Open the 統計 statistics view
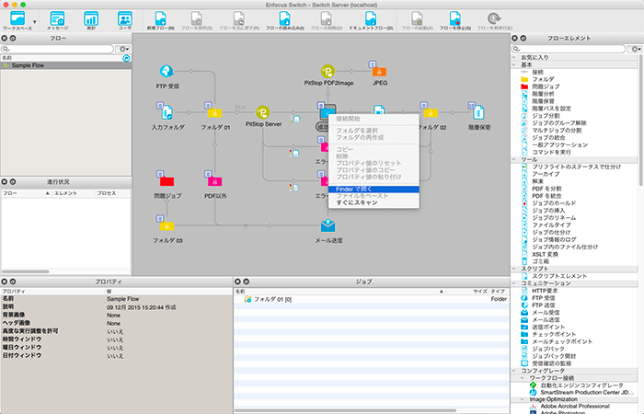The width and height of the screenshot is (644, 414). point(91,20)
